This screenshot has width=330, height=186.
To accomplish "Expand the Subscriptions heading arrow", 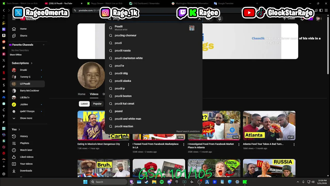I will [x=32, y=63].
